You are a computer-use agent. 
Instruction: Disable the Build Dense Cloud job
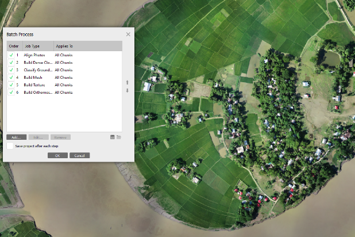pyautogui.click(x=10, y=62)
